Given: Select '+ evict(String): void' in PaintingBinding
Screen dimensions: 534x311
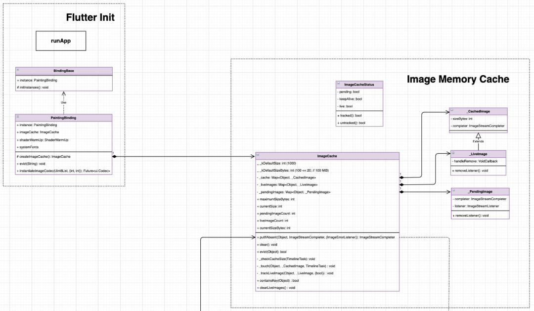Looking at the screenshot, I should (x=64, y=164).
